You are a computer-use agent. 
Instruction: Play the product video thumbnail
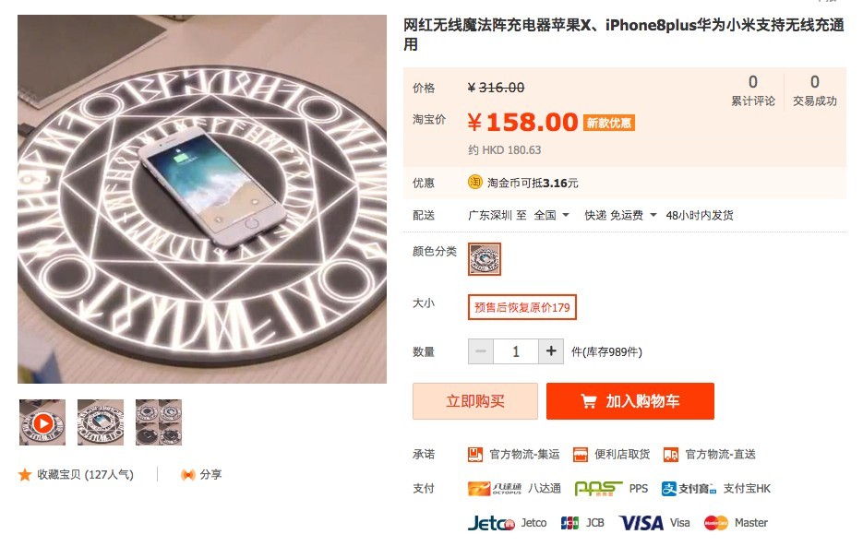tap(42, 422)
